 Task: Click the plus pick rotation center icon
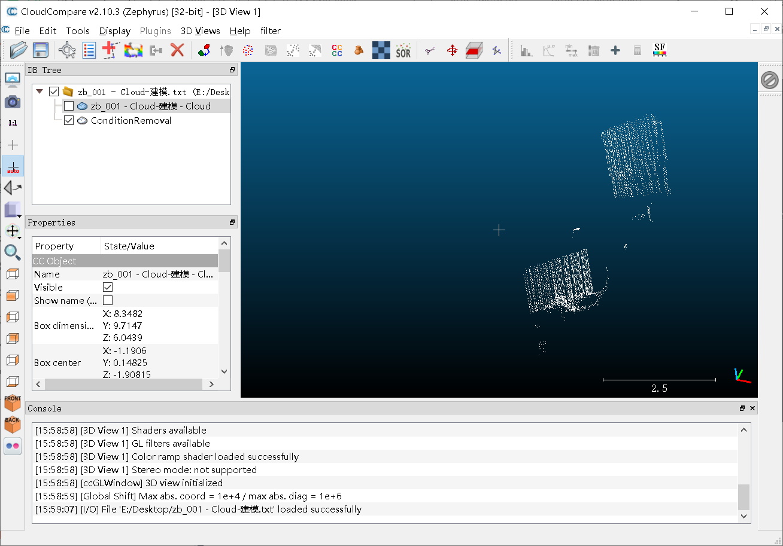[x=13, y=145]
